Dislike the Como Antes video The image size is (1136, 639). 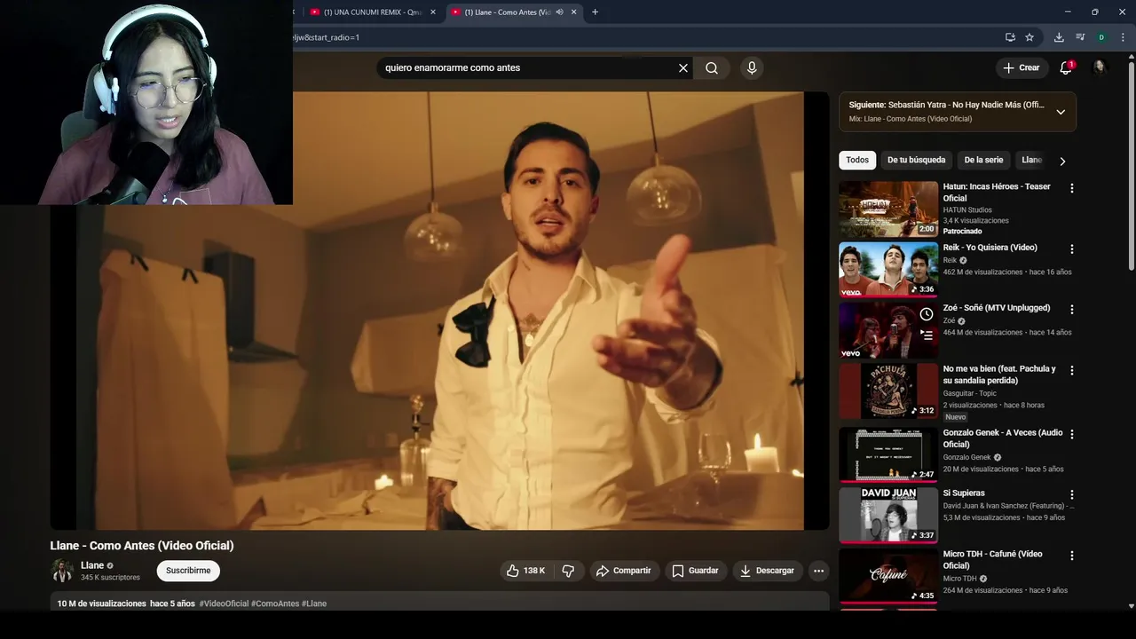point(569,571)
